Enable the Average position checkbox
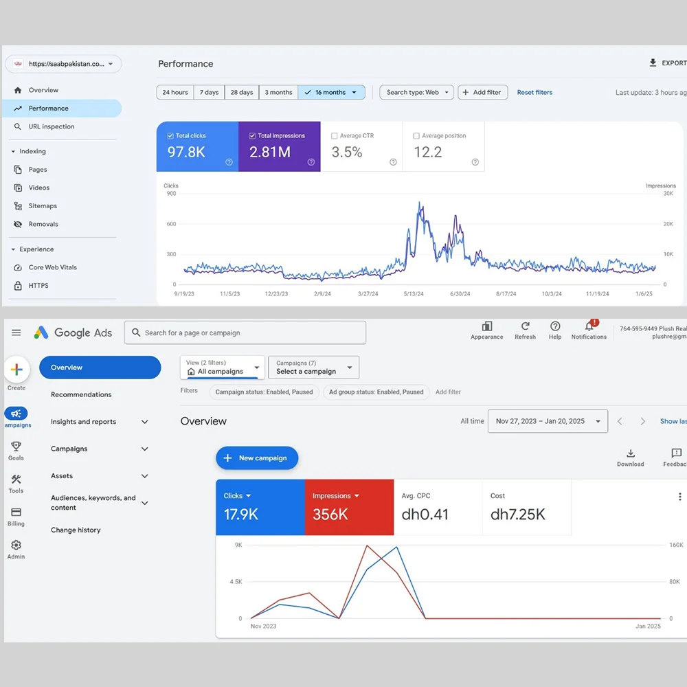The height and width of the screenshot is (687, 687). pyautogui.click(x=416, y=136)
